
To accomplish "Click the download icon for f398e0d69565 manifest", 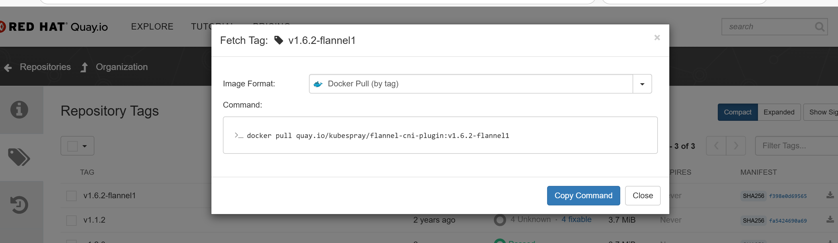I will (830, 195).
